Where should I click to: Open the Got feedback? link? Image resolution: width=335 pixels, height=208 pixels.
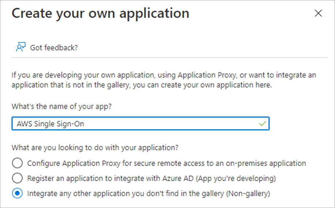tap(54, 48)
